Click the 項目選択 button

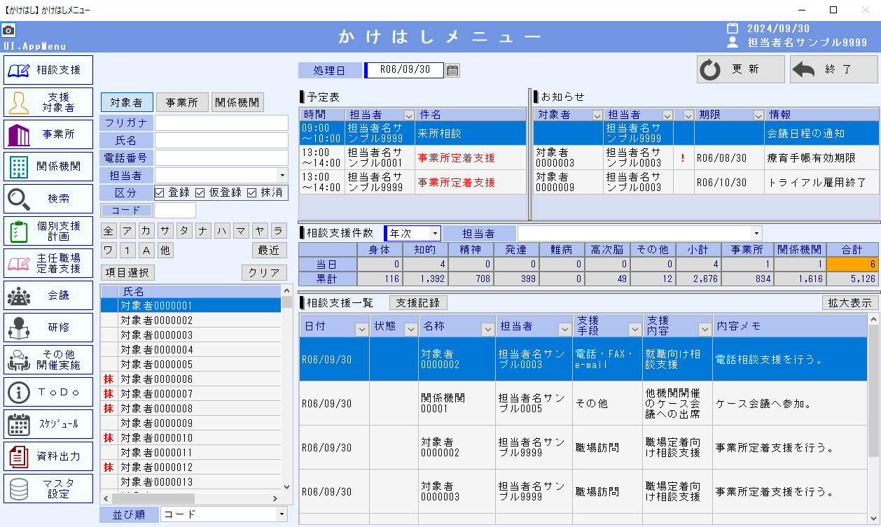pyautogui.click(x=127, y=272)
